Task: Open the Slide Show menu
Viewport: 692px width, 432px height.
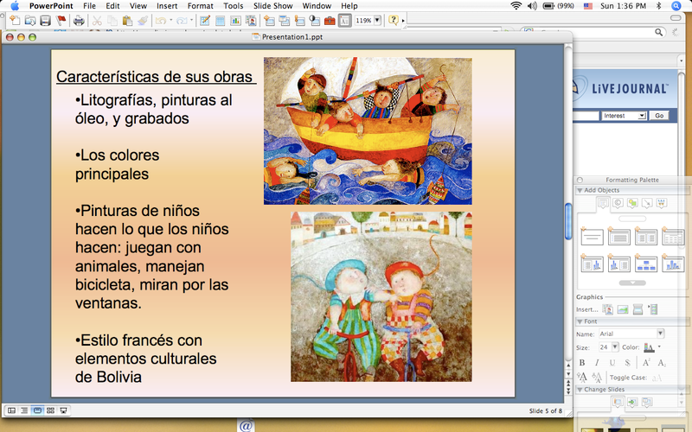Action: pyautogui.click(x=272, y=6)
